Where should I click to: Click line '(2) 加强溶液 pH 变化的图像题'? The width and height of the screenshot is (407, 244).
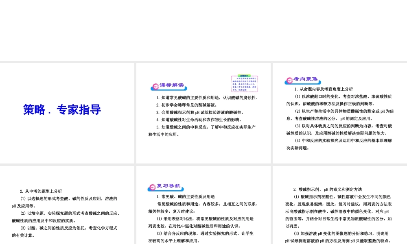click(x=341, y=233)
